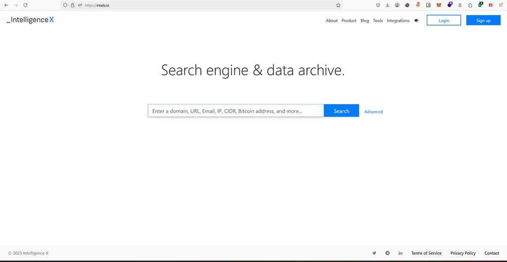507x262 pixels.
Task: Click the Login button
Action: coord(444,20)
